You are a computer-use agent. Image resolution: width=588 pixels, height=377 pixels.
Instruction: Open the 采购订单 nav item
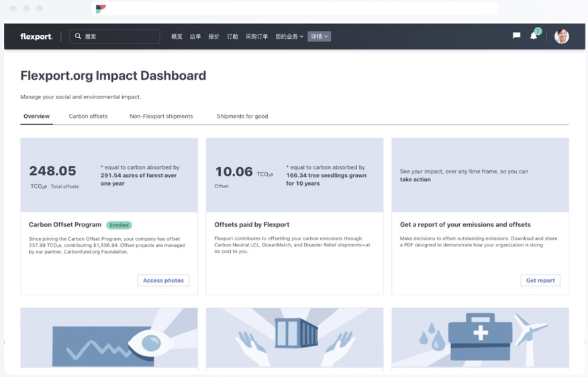[256, 36]
